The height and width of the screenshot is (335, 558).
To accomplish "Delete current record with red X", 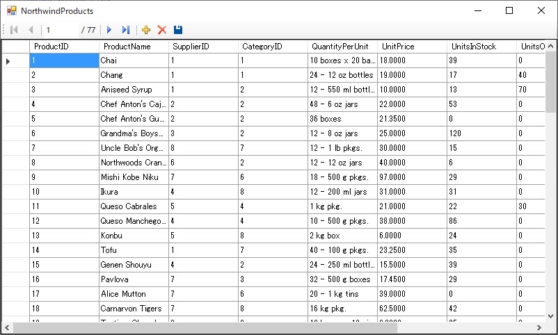I will (x=162, y=30).
